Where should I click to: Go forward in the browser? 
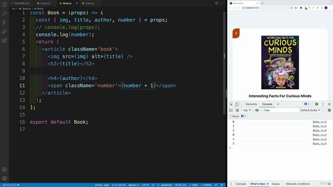tap(234, 8)
